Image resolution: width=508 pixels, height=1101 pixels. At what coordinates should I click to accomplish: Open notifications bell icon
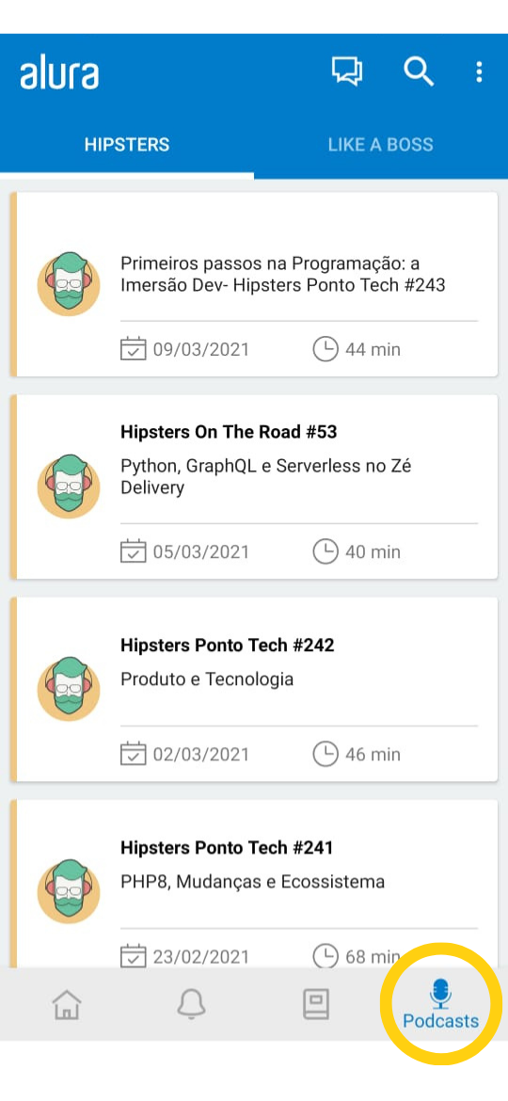pos(191,1004)
